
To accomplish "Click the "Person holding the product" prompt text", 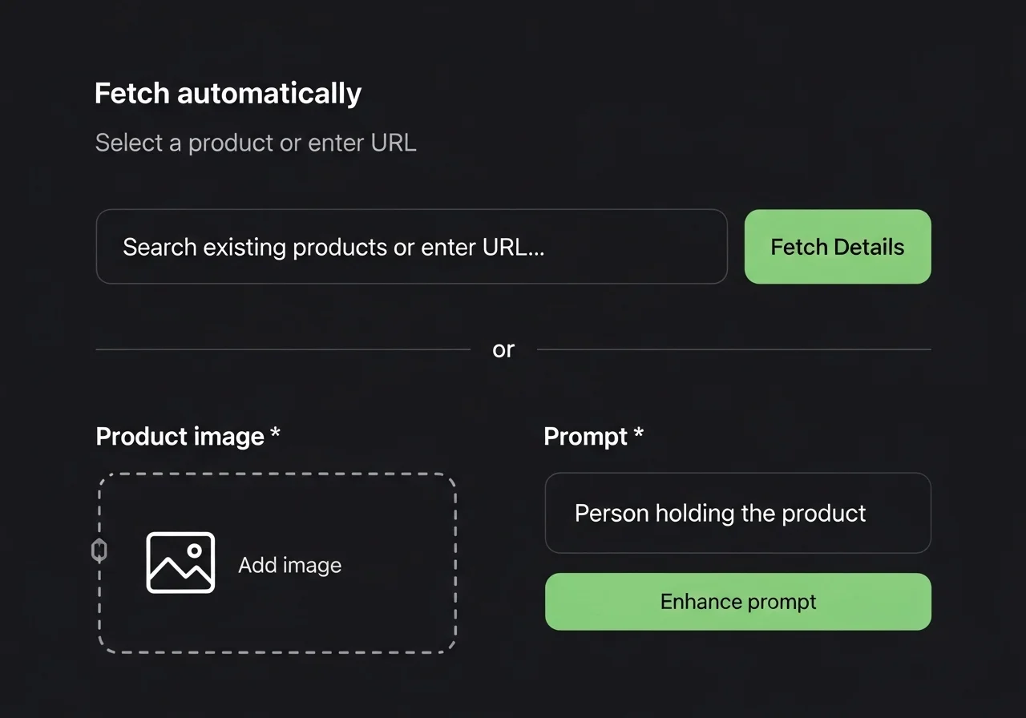I will 720,513.
